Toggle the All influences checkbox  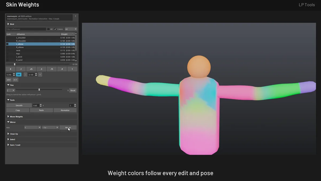coord(48,29)
